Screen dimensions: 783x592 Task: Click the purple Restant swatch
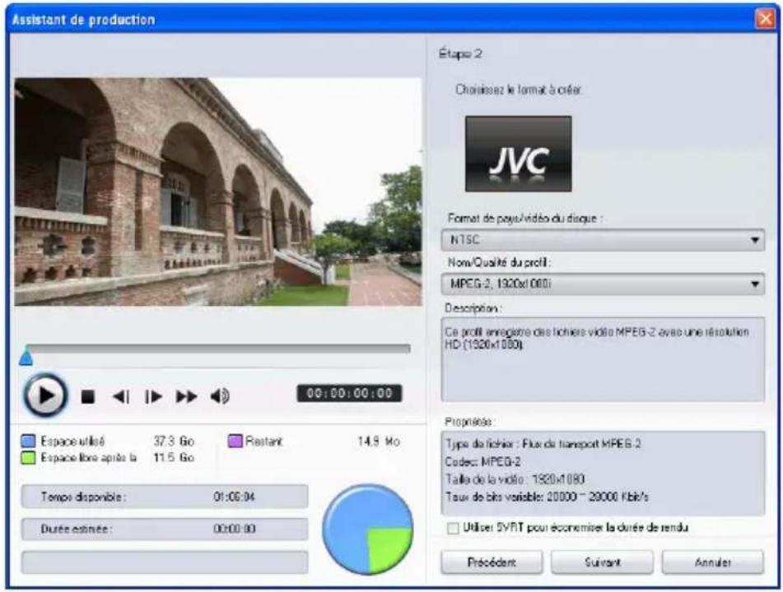click(235, 441)
